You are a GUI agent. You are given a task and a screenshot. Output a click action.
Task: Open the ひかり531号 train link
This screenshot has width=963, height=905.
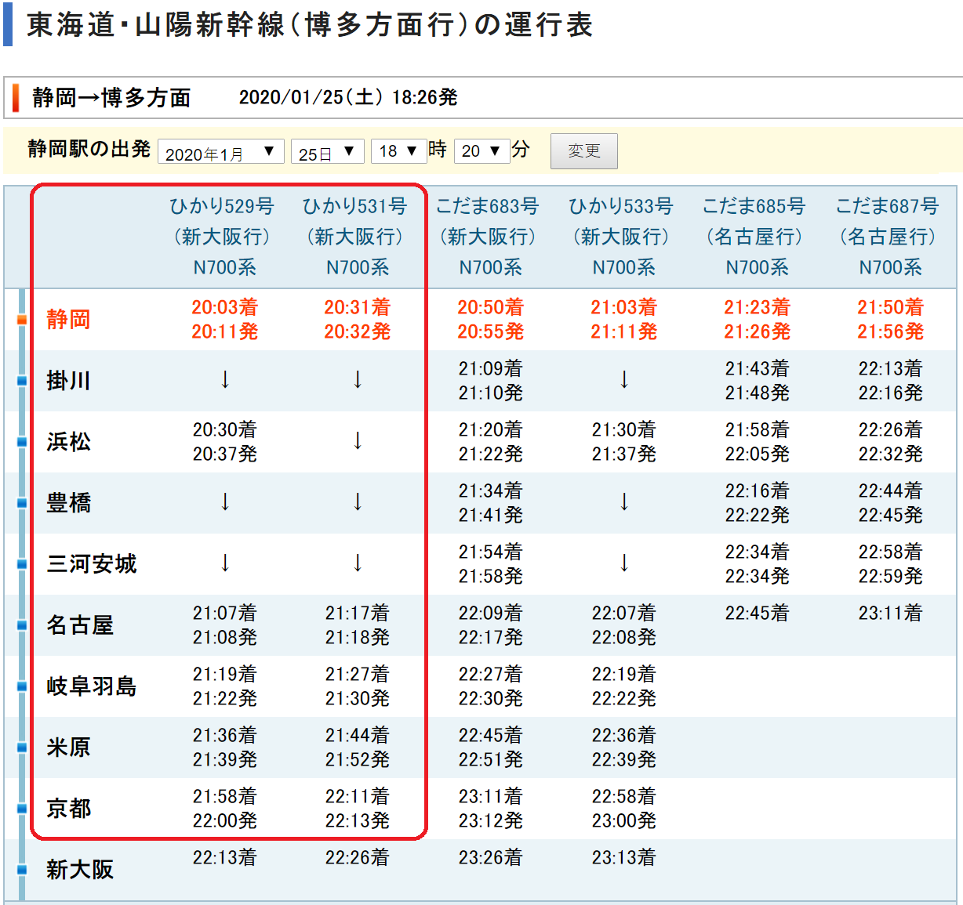point(355,207)
